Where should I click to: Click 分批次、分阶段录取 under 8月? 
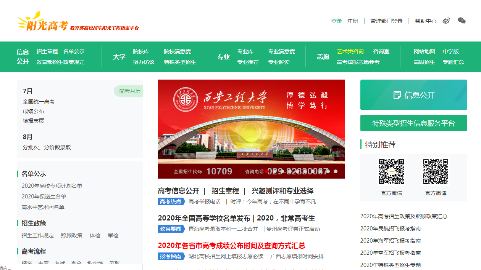tap(47, 147)
